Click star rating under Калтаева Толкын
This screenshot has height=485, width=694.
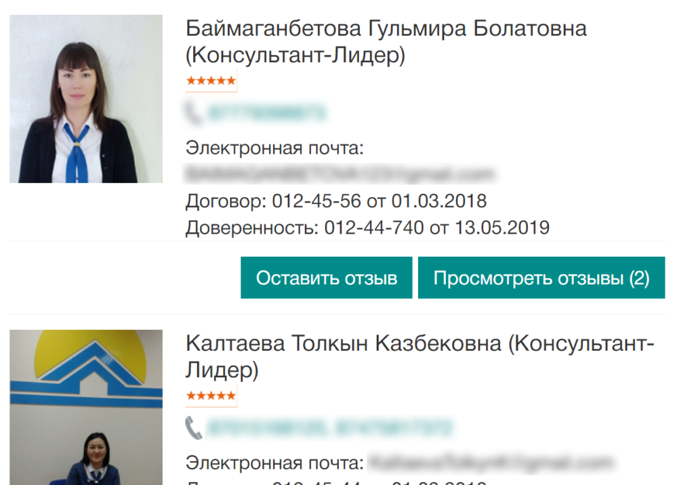(x=211, y=396)
